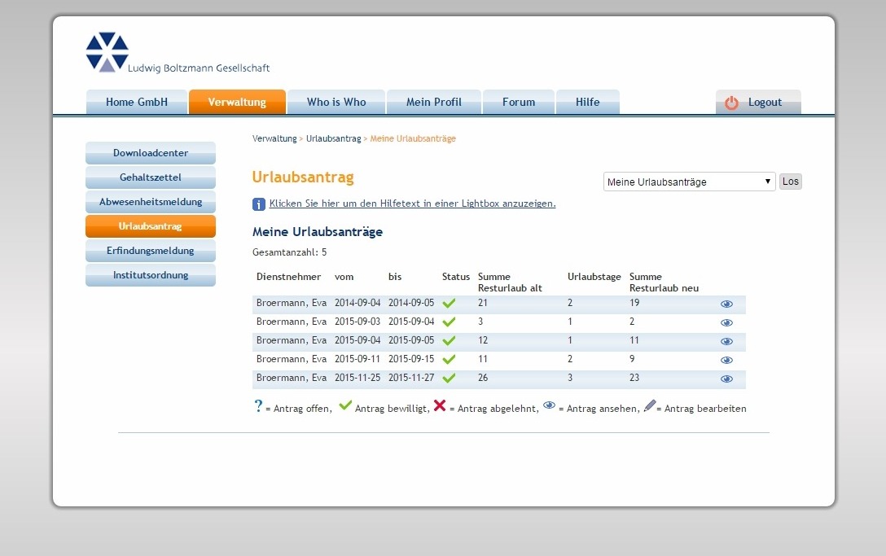Open the Meine Urlaubsanträge dropdown
Image resolution: width=886 pixels, height=556 pixels.
tap(689, 182)
